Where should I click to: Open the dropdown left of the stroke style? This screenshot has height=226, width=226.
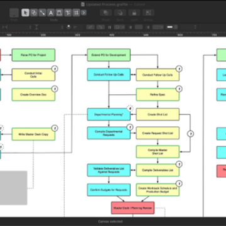158,27
